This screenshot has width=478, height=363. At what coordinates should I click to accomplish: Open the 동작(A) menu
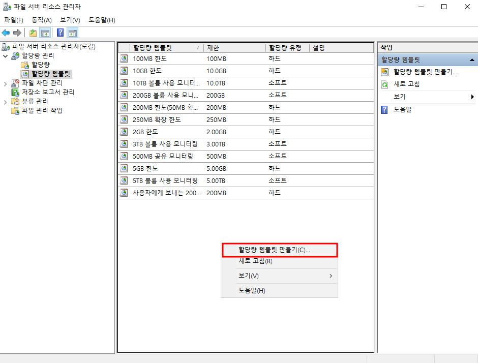[42, 20]
